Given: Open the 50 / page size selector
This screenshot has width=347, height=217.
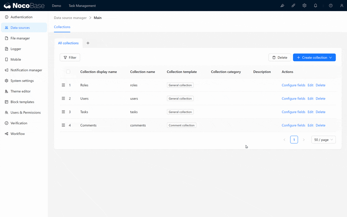Looking at the screenshot, I should tap(323, 140).
